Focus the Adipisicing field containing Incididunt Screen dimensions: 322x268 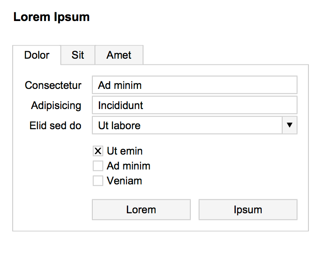click(x=194, y=105)
